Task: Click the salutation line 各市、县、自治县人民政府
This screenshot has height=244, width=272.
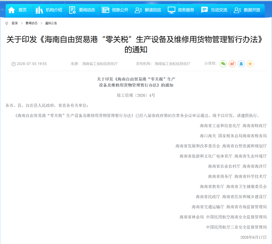Action: [47, 105]
